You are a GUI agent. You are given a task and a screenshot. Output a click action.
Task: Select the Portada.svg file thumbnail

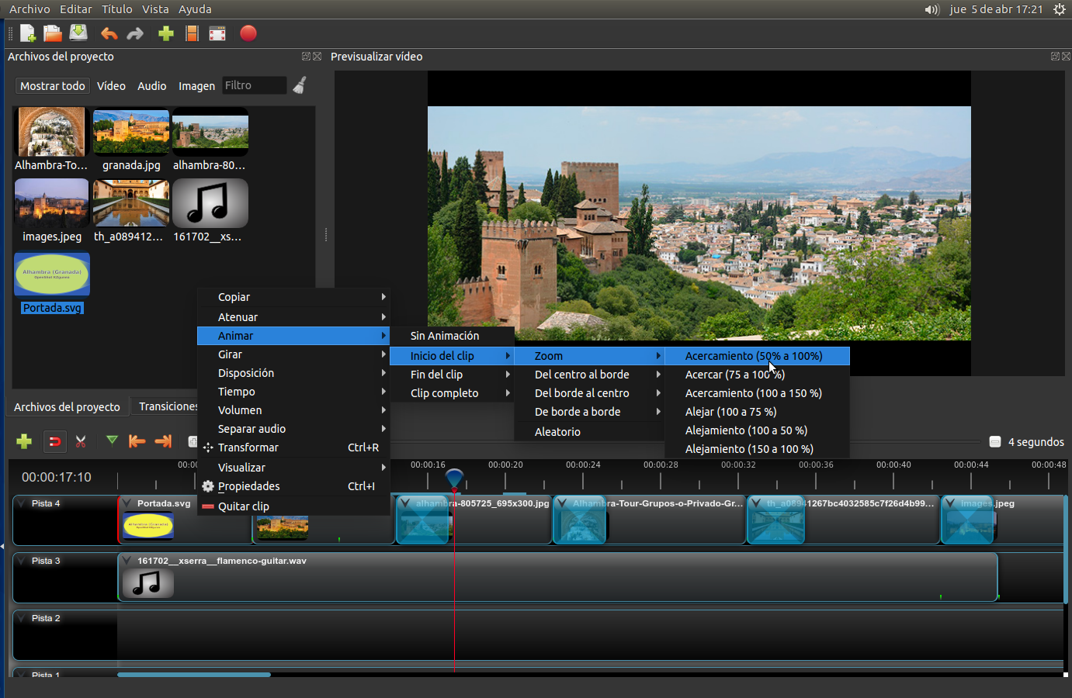pos(52,275)
